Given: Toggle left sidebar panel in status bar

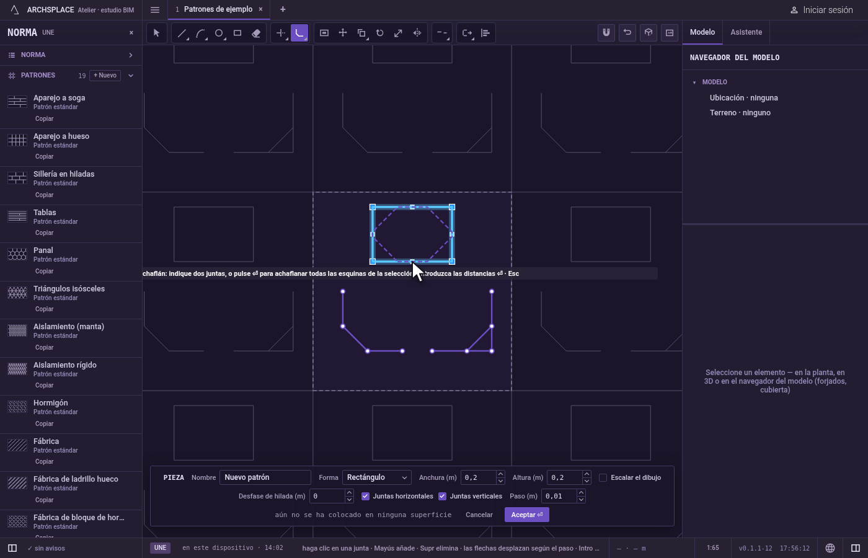Looking at the screenshot, I should 12,548.
